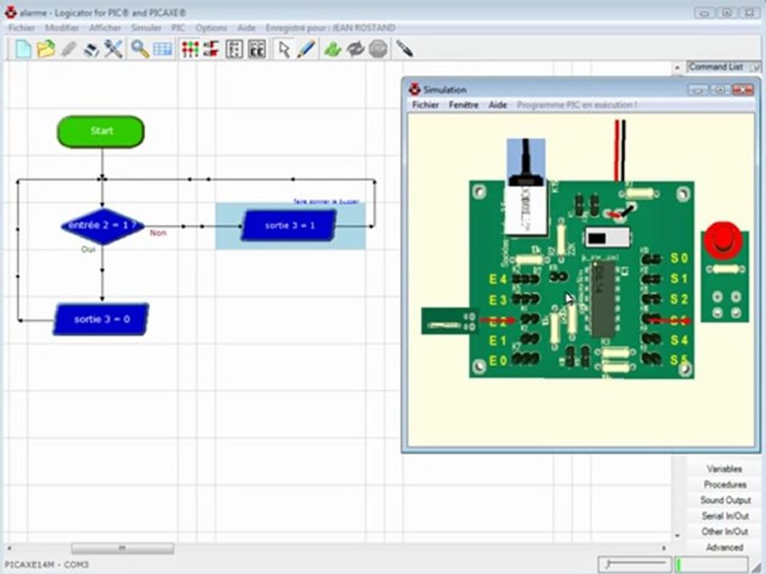Click the command list scroll-up arrow
766x574 pixels.
(677, 67)
